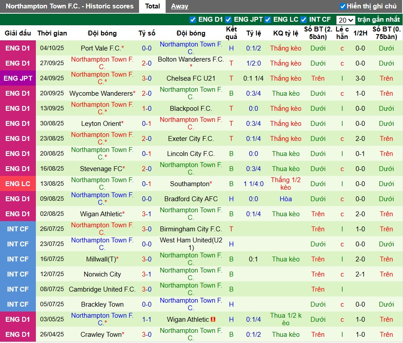Click the 3-1 score of the Norwich City match

[x=147, y=274]
